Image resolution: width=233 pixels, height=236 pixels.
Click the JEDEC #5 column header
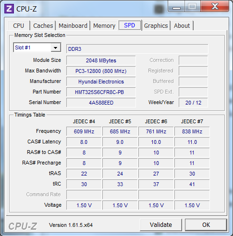click(x=120, y=121)
